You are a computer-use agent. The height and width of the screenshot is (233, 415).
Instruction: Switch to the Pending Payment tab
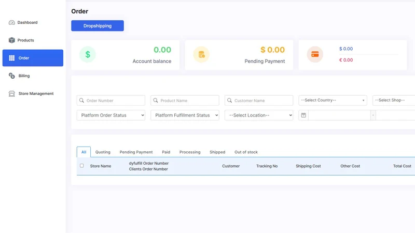pos(136,152)
